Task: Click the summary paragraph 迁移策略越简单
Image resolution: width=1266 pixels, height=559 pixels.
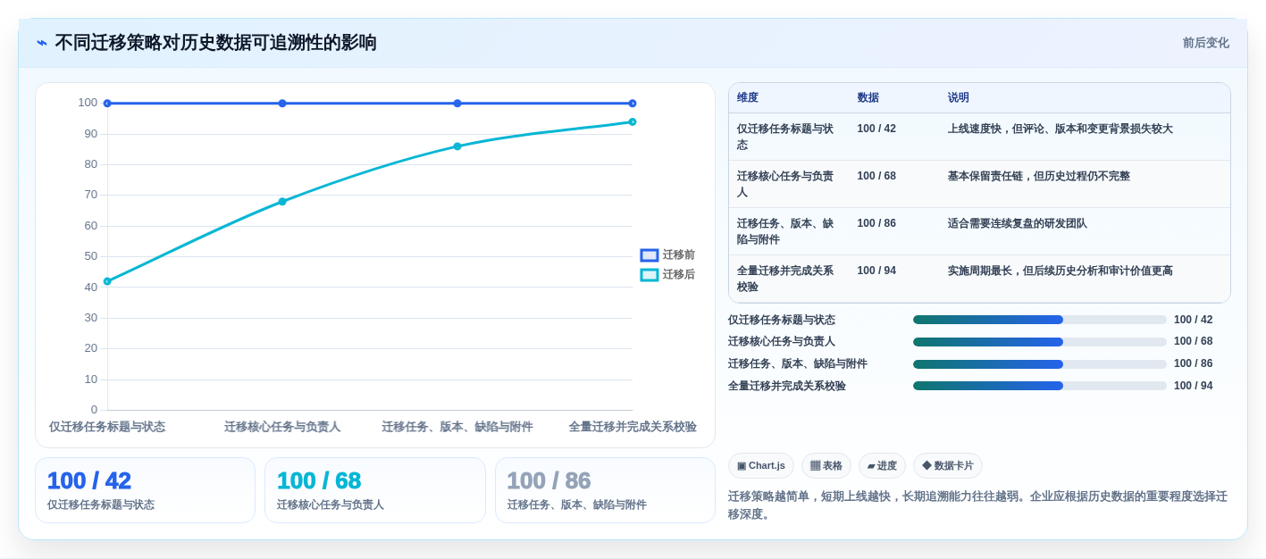Action: coord(977,505)
